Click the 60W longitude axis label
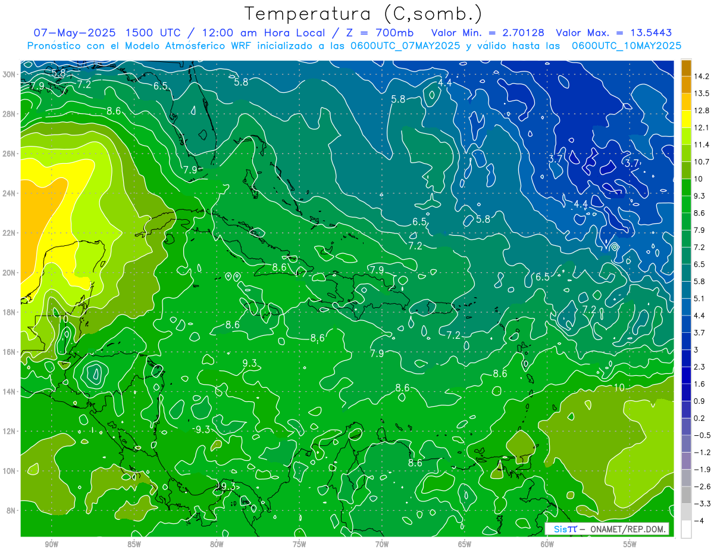 point(547,544)
